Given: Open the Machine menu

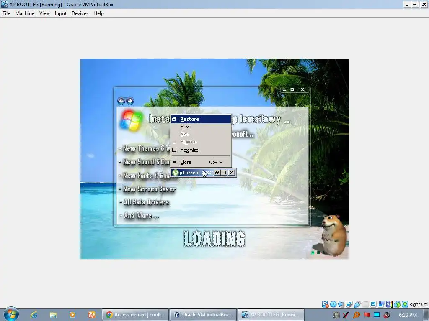Looking at the screenshot, I should (25, 13).
